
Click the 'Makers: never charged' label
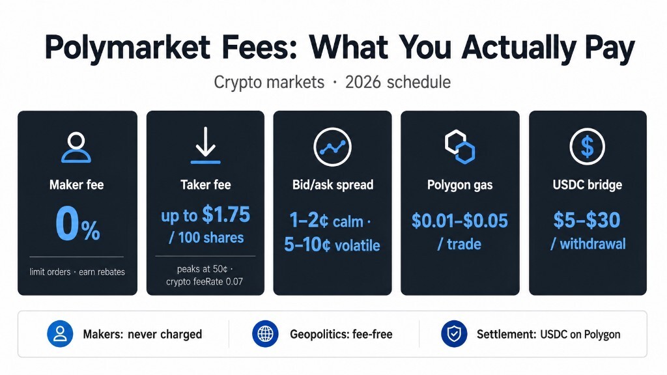(x=143, y=334)
